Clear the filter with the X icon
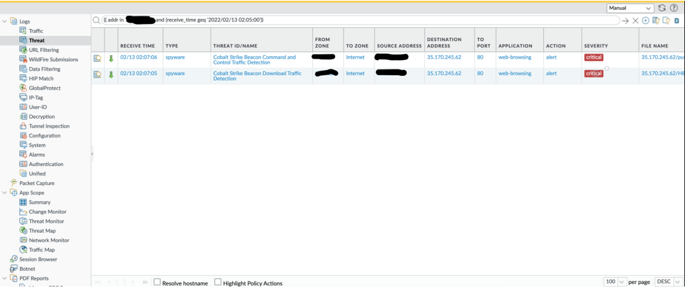The height and width of the screenshot is (288, 685). click(635, 21)
